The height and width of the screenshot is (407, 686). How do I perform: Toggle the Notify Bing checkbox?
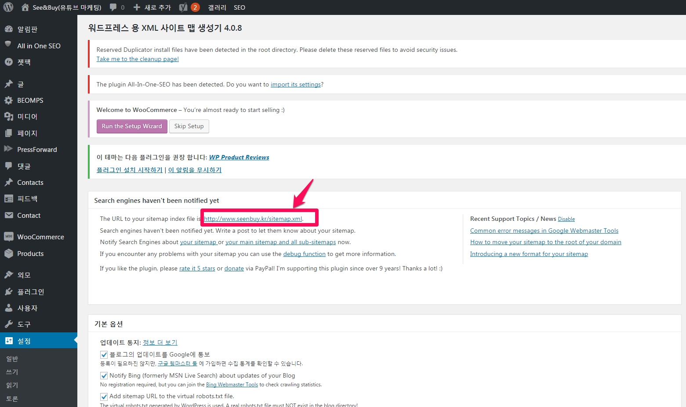(x=104, y=376)
